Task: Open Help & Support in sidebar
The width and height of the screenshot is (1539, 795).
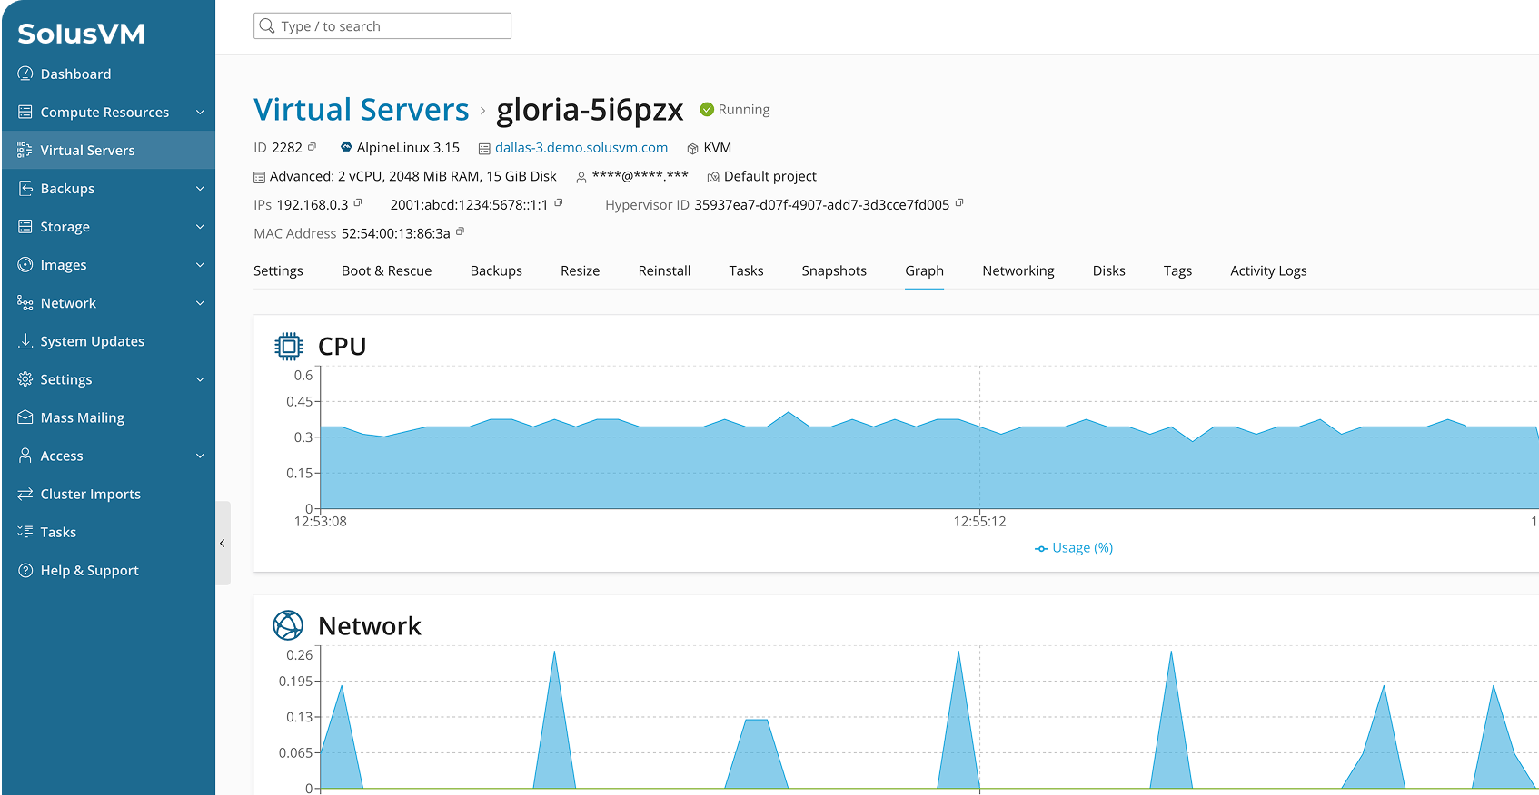Action: click(x=89, y=570)
